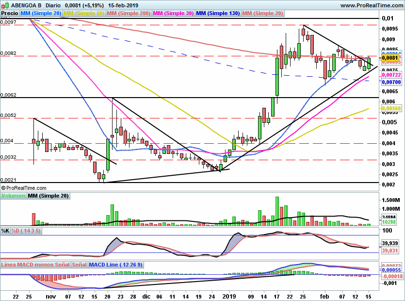Click the volume MM (Simple 20) label
This screenshot has height=301, width=405.
(x=49, y=196)
